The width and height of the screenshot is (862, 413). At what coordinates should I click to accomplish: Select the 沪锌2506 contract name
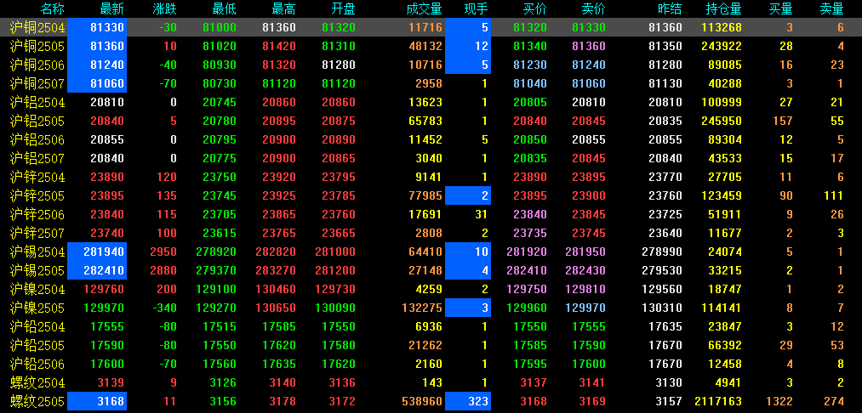37,214
